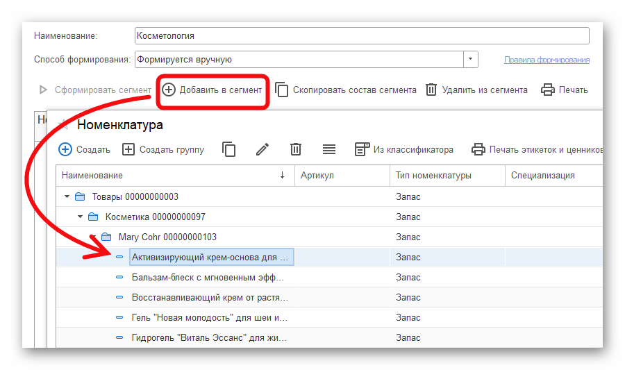The width and height of the screenshot is (625, 370).
Task: Click Запас cell in Гель "Новая молодость" row
Action: click(447, 318)
